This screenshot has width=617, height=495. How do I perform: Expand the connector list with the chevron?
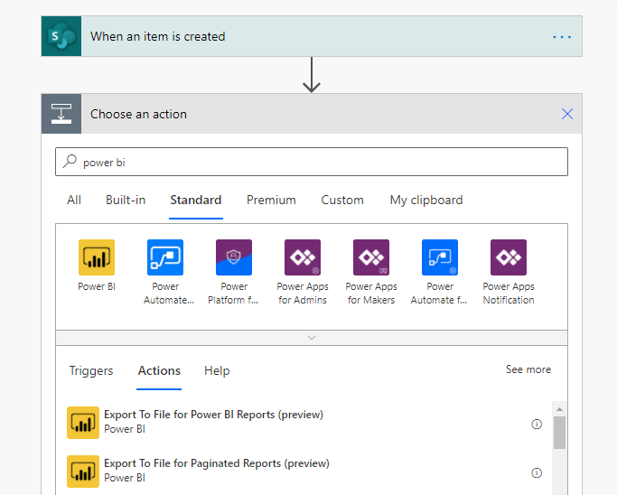click(312, 337)
